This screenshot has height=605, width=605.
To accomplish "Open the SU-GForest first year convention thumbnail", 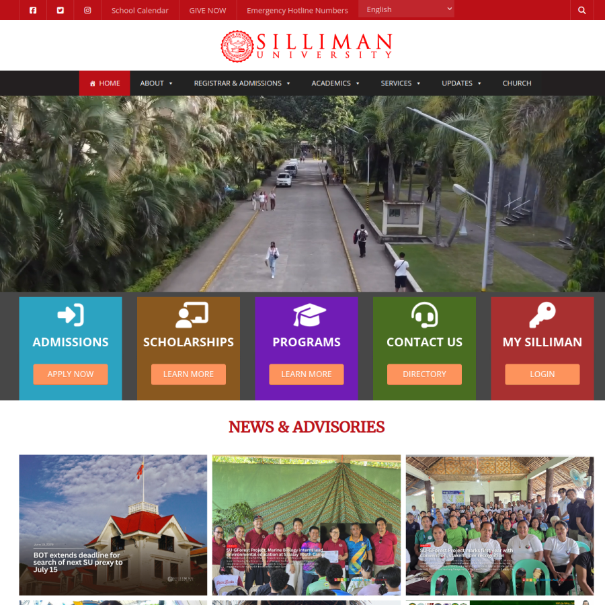I will (499, 525).
